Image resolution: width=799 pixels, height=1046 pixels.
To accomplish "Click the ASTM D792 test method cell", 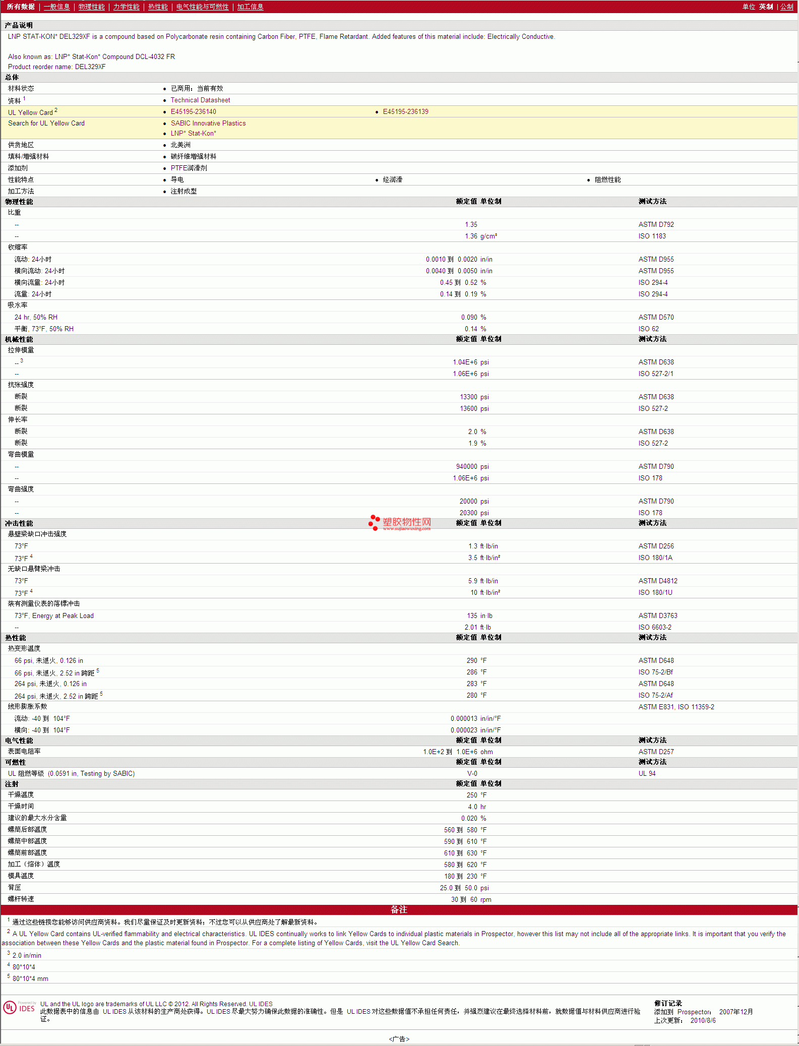I will pos(656,224).
